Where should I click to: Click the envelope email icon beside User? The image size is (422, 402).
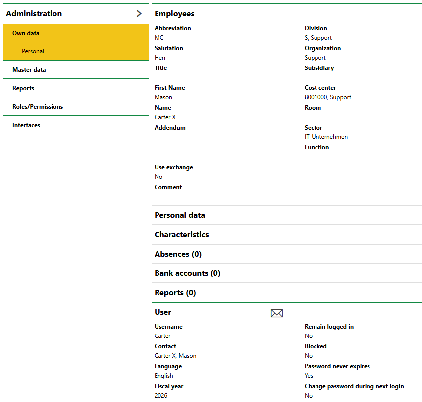(277, 313)
